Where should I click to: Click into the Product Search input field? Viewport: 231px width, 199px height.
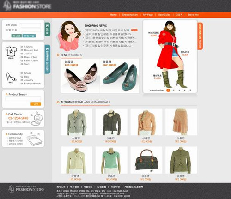[x=23, y=99]
